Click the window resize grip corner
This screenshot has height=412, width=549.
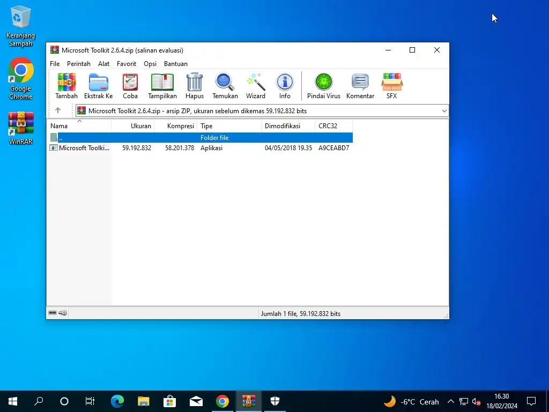click(x=446, y=315)
